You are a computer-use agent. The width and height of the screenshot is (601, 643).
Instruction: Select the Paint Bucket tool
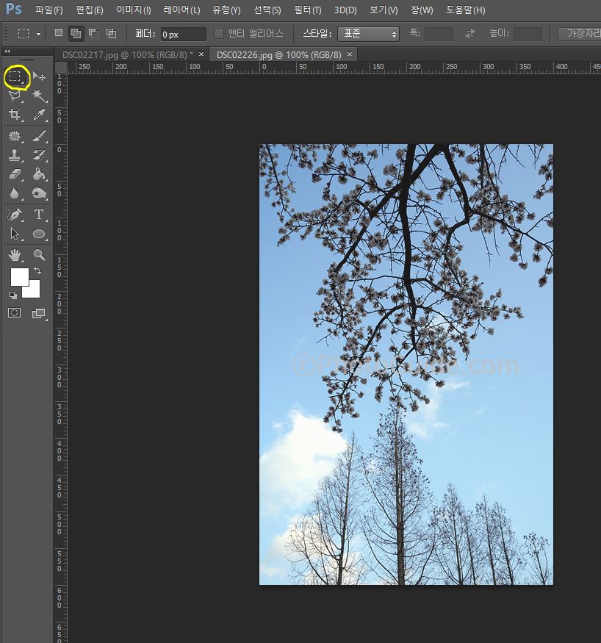39,174
